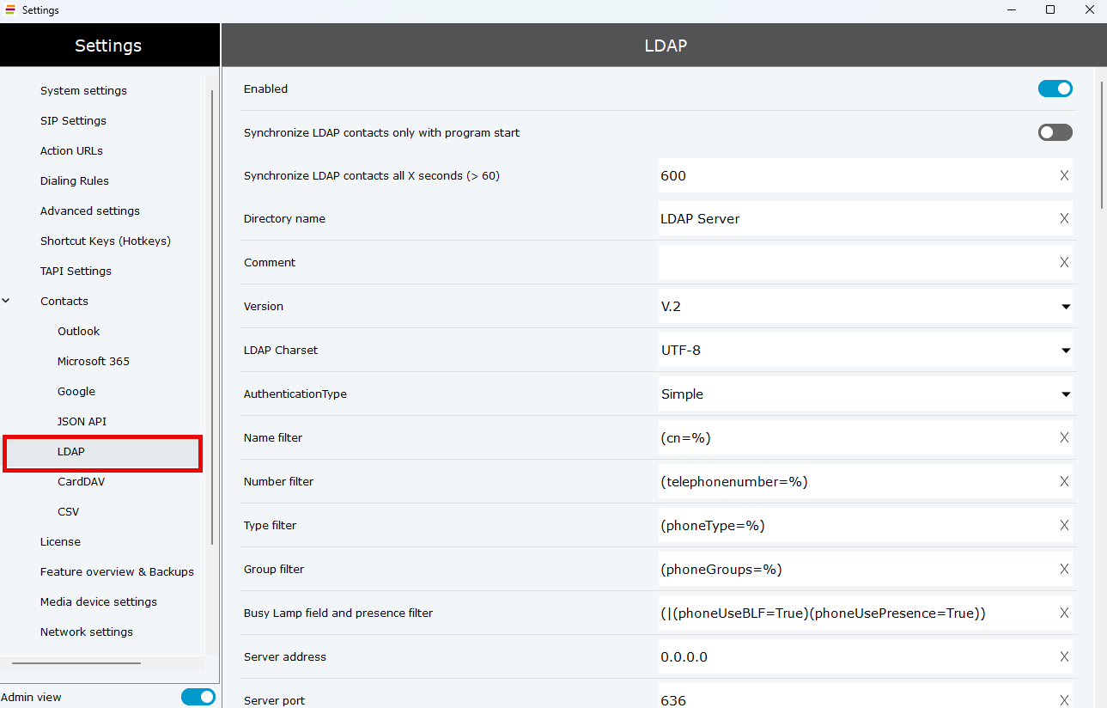Clear the Directory name field with X
The width and height of the screenshot is (1107, 708).
(x=1064, y=218)
